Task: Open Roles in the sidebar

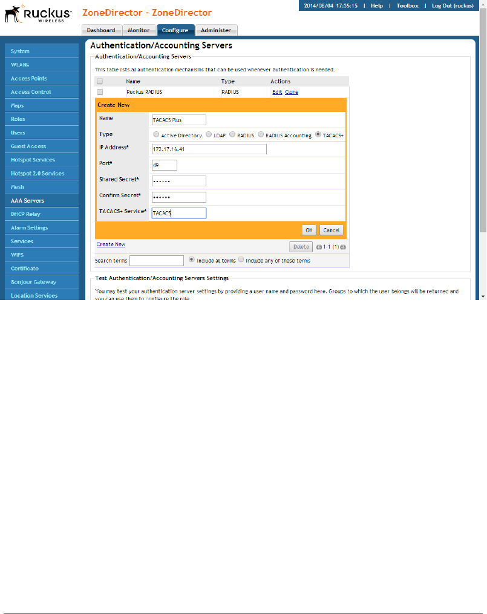Action: tap(42, 119)
